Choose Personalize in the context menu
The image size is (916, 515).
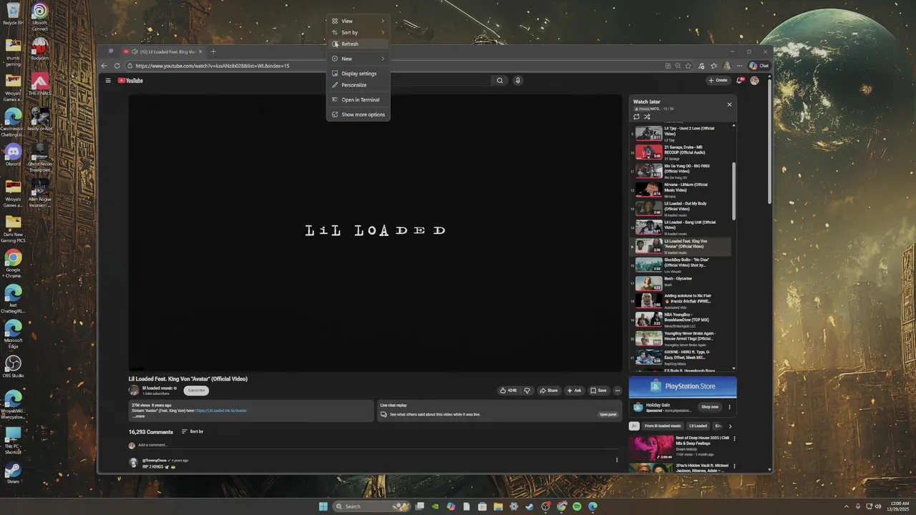358,85
